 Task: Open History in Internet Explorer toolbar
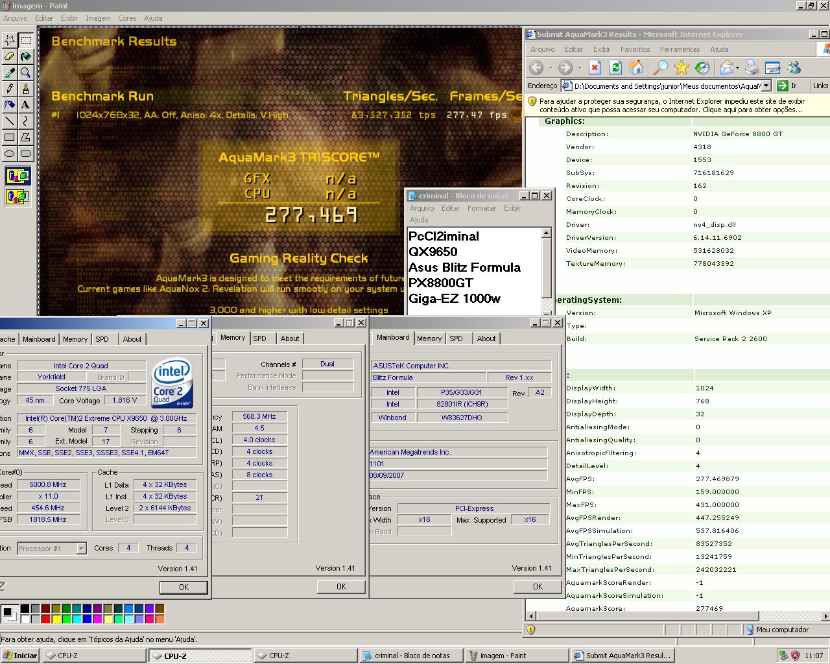(x=702, y=67)
